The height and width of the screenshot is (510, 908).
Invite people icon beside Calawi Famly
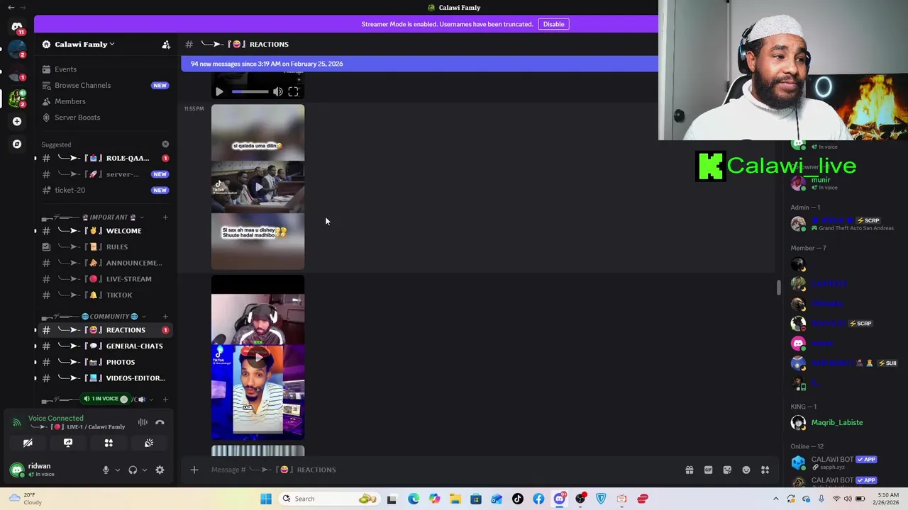click(x=166, y=45)
